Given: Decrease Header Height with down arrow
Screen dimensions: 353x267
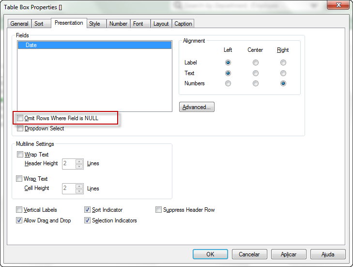Looking at the screenshot, I should point(79,167).
